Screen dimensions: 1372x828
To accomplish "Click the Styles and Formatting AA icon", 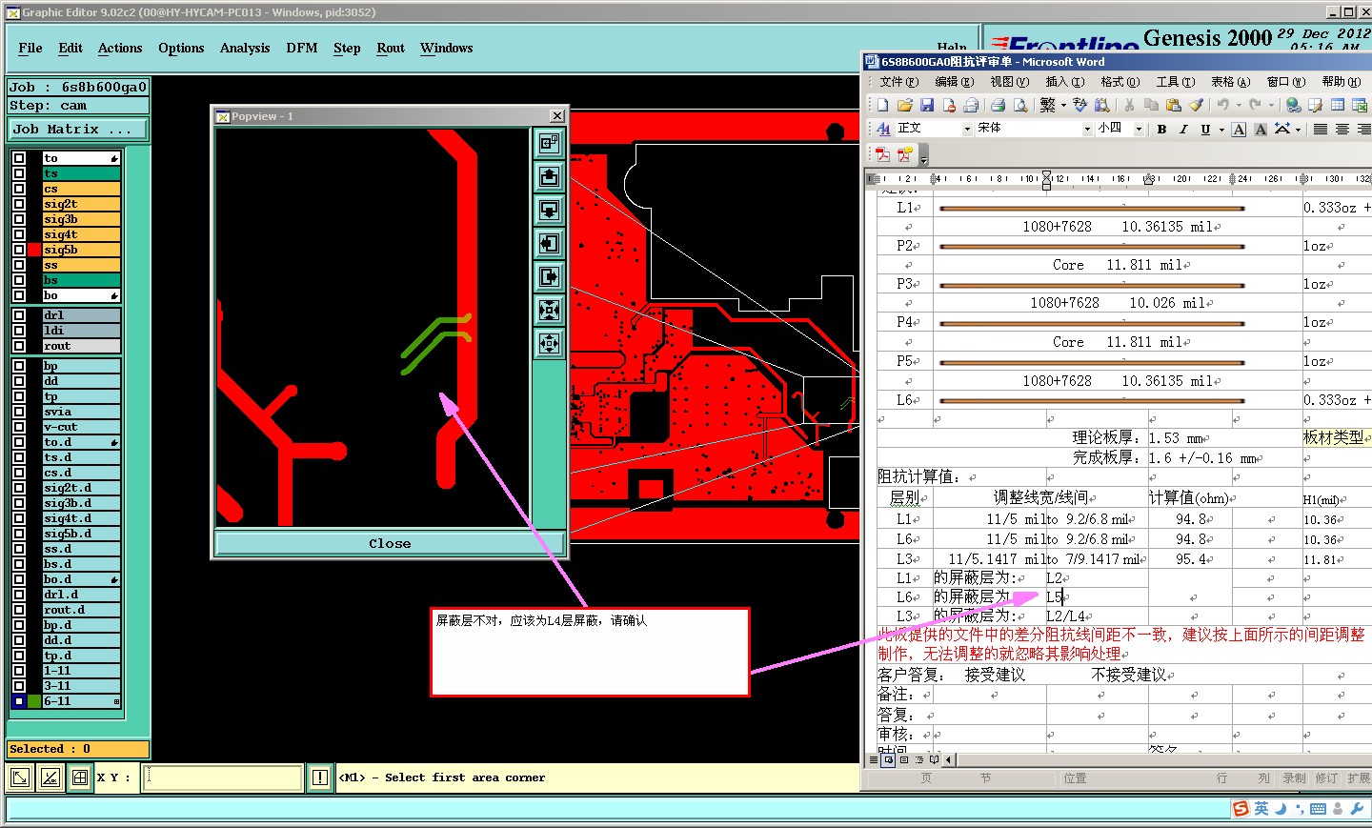I will click(883, 129).
